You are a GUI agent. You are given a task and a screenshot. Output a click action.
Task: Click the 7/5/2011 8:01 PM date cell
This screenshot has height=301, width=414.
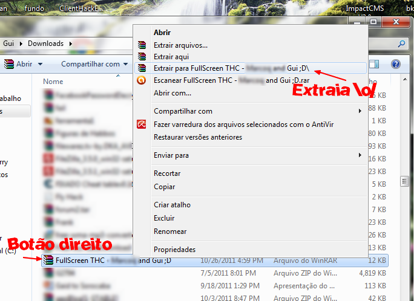(228, 273)
